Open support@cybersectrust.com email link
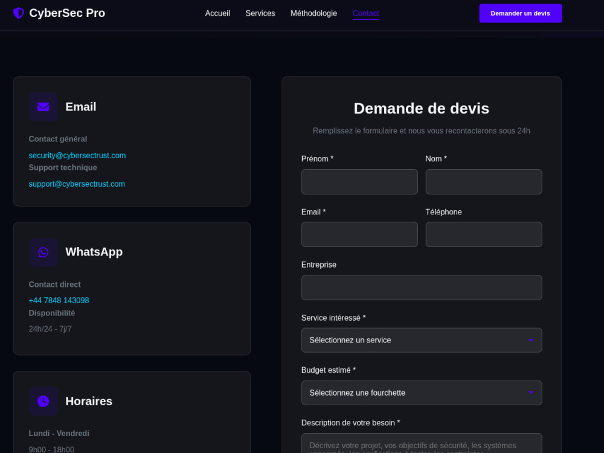This screenshot has width=604, height=453. click(77, 184)
